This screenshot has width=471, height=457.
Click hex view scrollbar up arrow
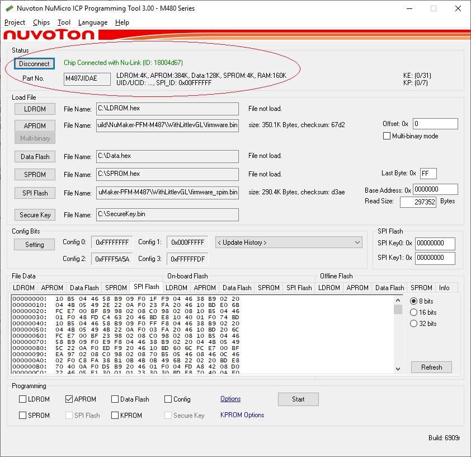398,300
